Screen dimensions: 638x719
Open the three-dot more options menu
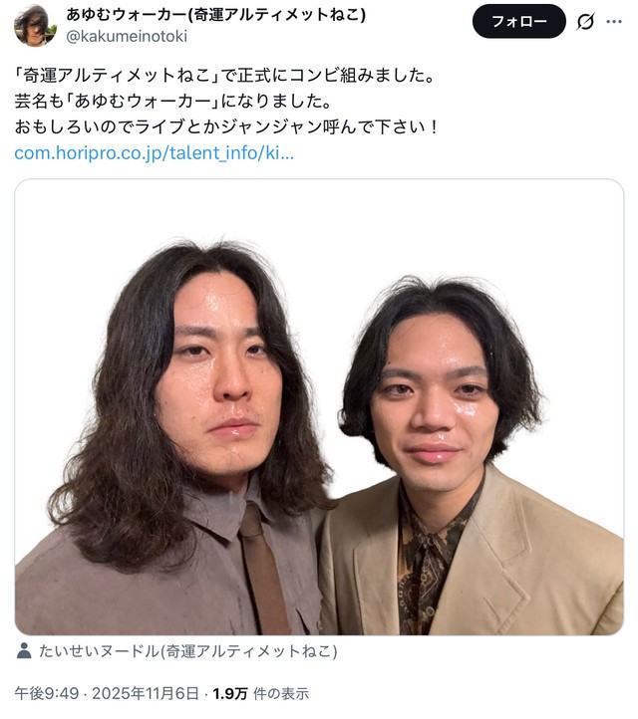pyautogui.click(x=614, y=22)
